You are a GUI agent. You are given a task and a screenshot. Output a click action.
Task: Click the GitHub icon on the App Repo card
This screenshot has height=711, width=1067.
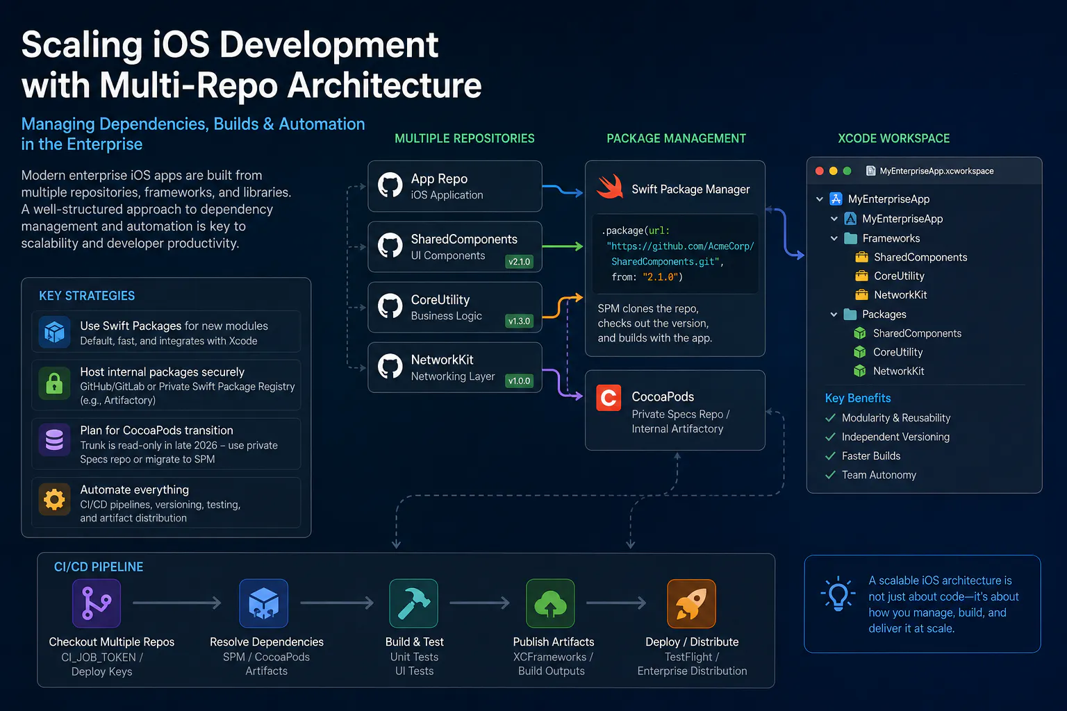point(390,185)
